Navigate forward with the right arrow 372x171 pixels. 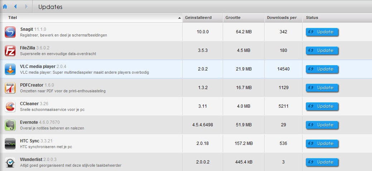coord(26,7)
